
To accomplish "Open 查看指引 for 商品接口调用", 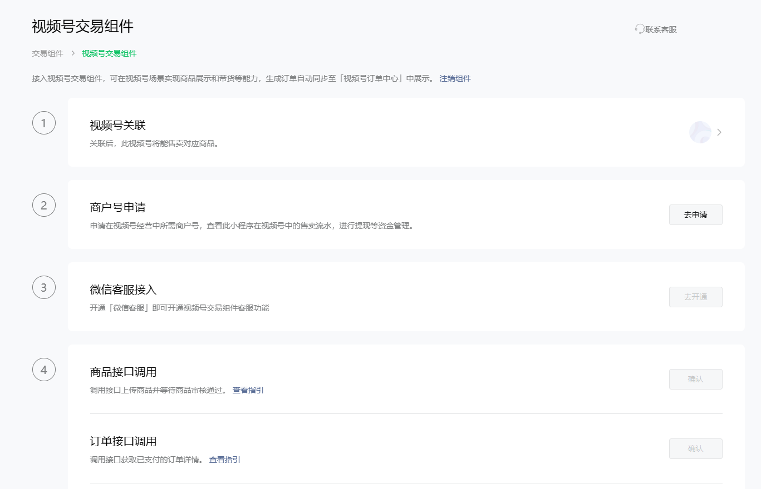I will coord(248,390).
